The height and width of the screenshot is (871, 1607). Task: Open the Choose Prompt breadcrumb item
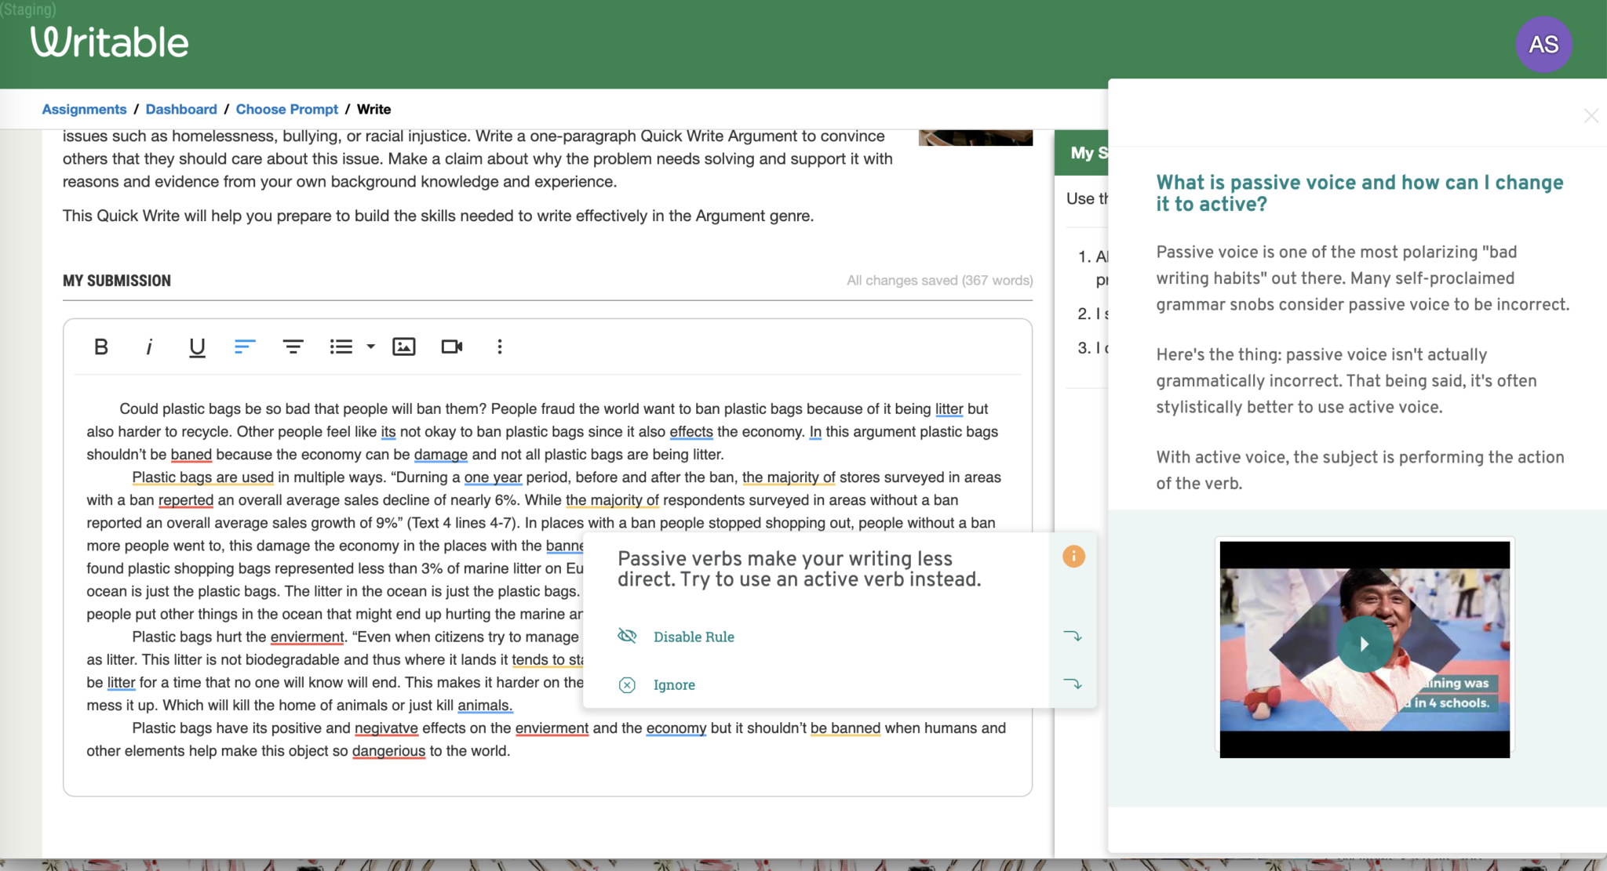click(x=286, y=109)
